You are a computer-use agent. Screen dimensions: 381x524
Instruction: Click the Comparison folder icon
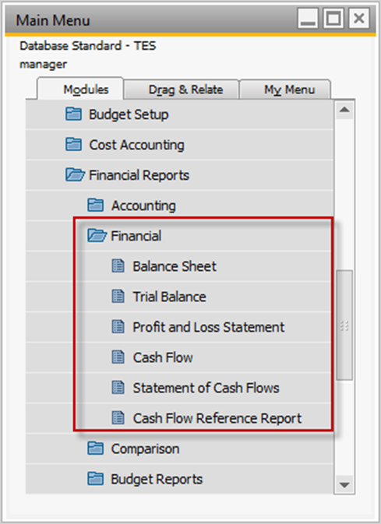click(95, 448)
